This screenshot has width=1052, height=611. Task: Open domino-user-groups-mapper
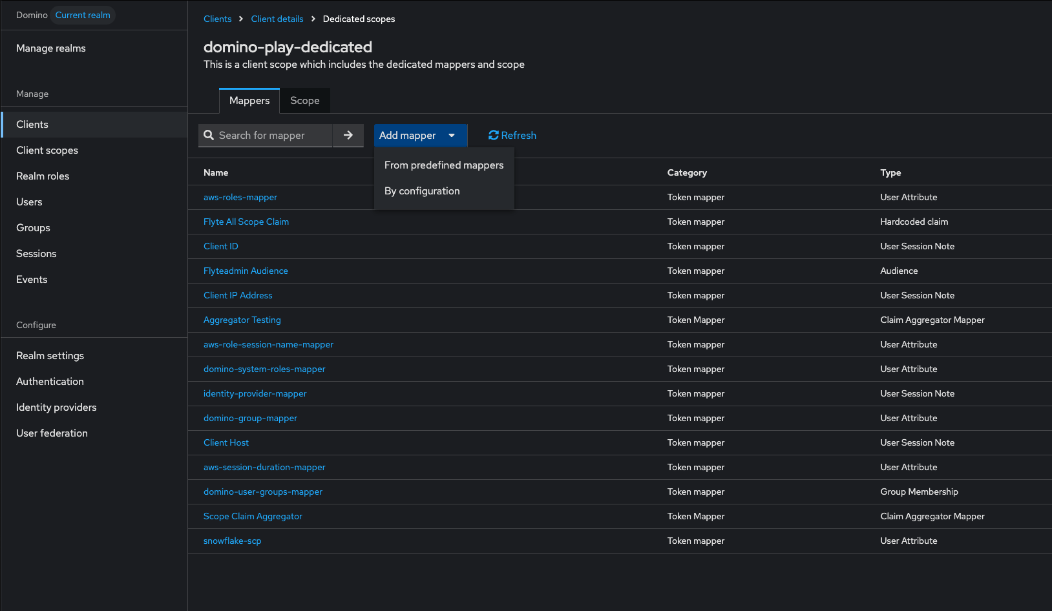[x=263, y=492]
